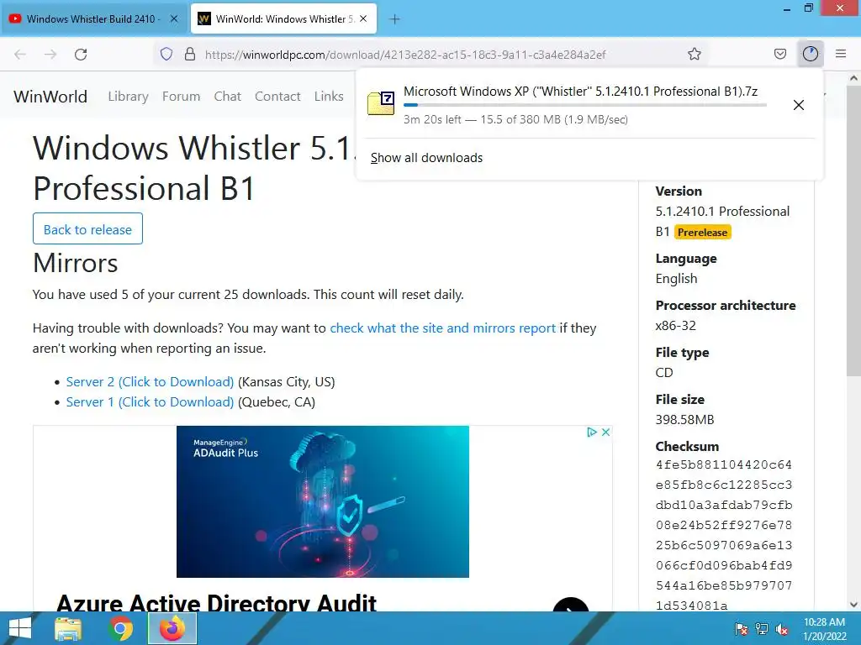Toggle the Downloads toolbar button

(810, 54)
